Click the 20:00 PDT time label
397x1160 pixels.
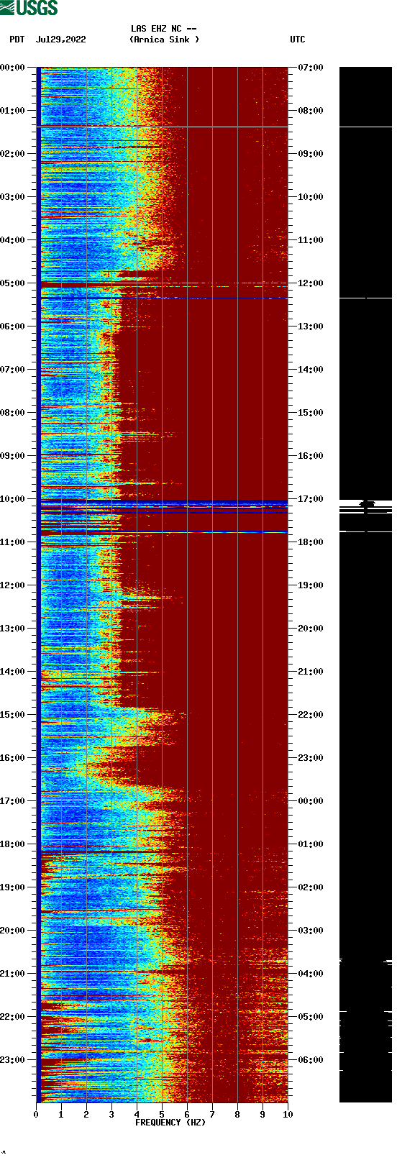[x=12, y=931]
